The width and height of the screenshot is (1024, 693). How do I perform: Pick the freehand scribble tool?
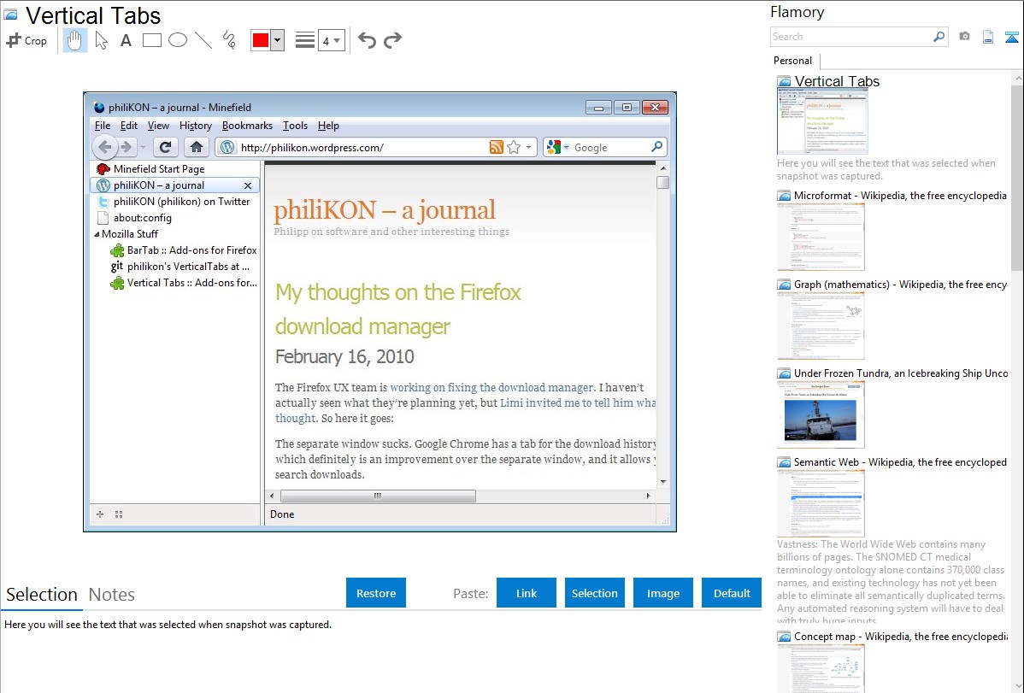(x=228, y=40)
